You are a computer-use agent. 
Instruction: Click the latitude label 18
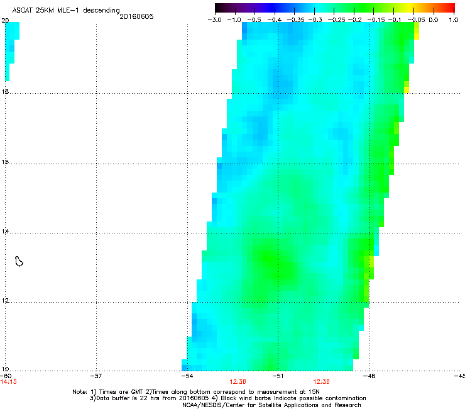(5, 91)
